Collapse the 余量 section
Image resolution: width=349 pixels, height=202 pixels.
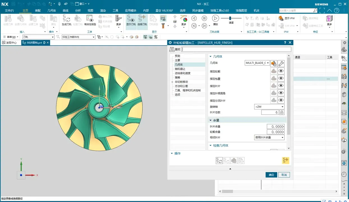(x=211, y=120)
